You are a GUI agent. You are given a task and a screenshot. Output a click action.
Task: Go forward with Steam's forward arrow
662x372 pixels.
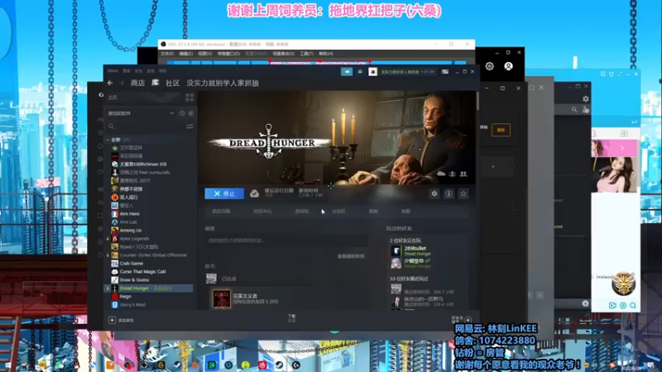122,83
